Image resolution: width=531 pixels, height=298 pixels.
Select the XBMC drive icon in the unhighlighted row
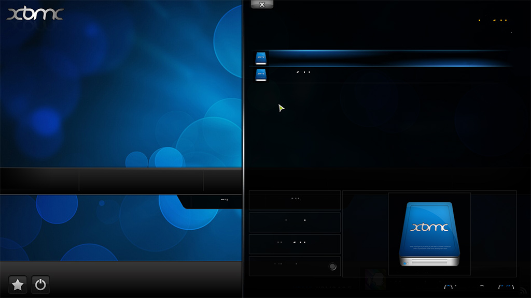[261, 74]
